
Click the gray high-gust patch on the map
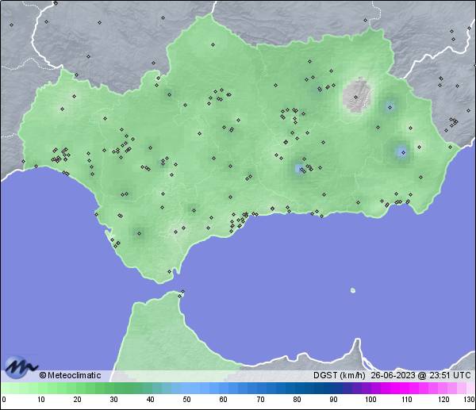[x=359, y=95]
